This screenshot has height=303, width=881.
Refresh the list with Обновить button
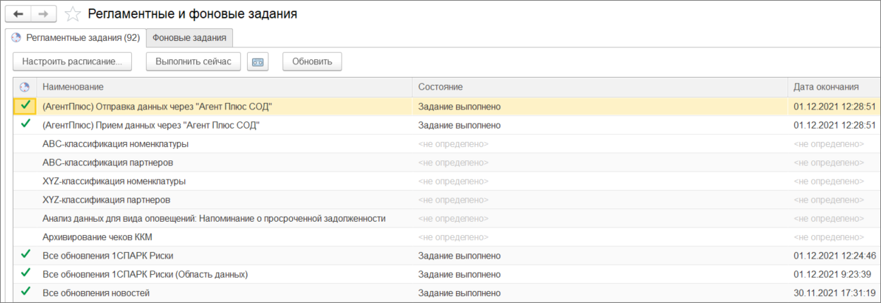[312, 62]
